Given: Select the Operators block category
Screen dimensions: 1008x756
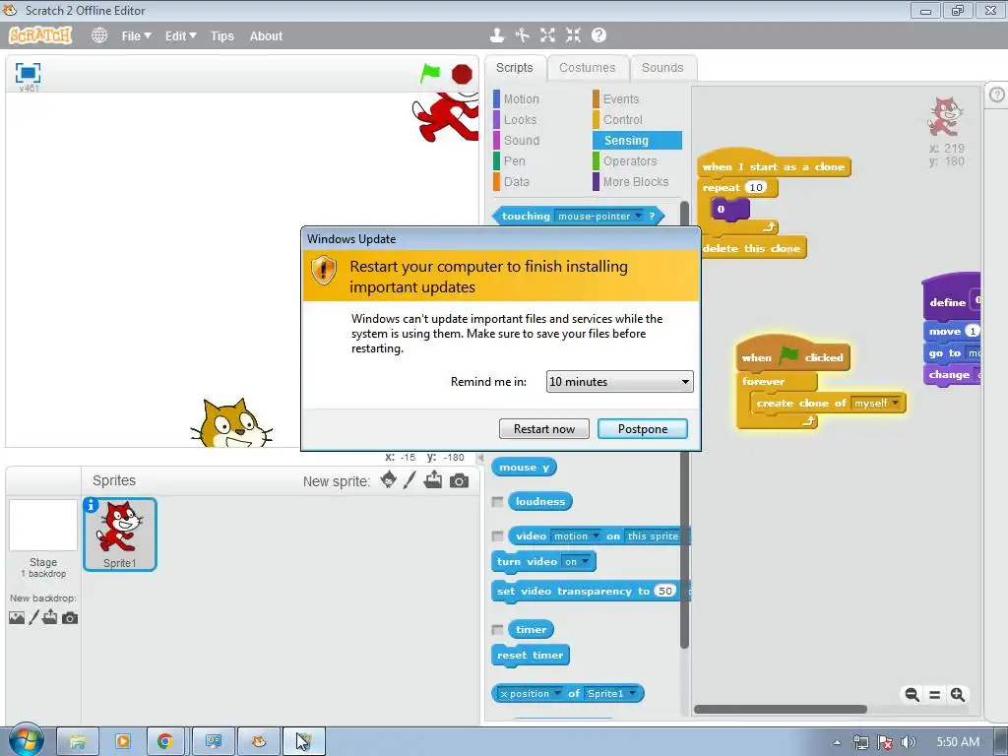Looking at the screenshot, I should pos(629,160).
